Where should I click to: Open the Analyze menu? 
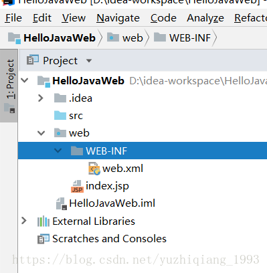coord(205,18)
